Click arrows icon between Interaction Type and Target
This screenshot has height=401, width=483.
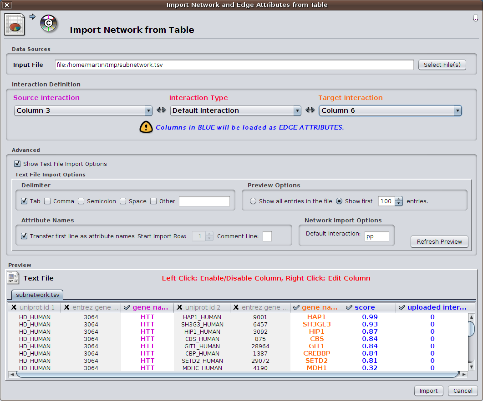[x=310, y=110]
